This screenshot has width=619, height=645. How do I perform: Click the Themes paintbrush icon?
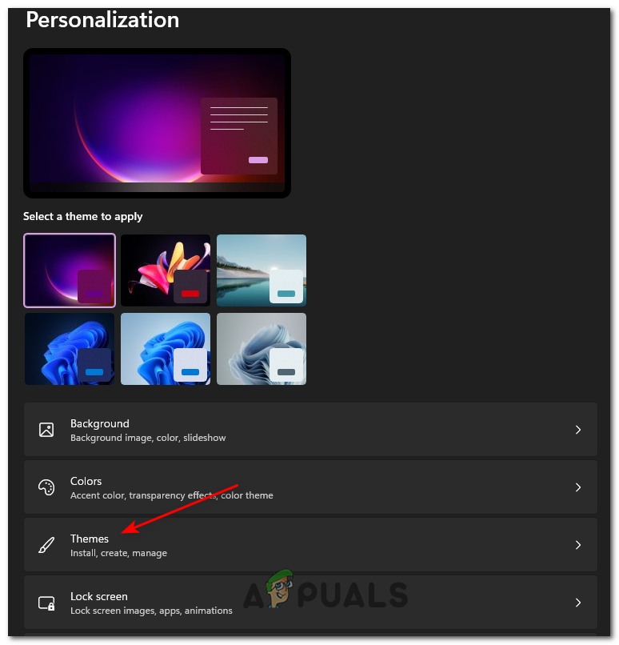pyautogui.click(x=46, y=545)
